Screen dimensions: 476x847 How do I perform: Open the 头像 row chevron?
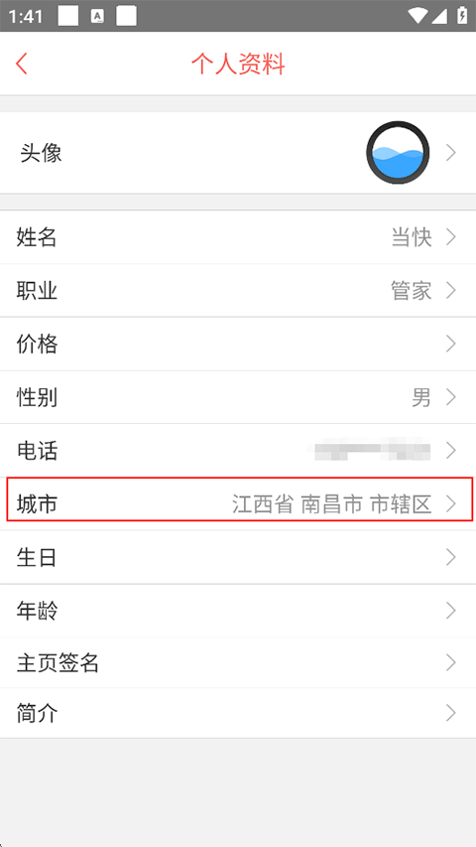click(x=452, y=153)
